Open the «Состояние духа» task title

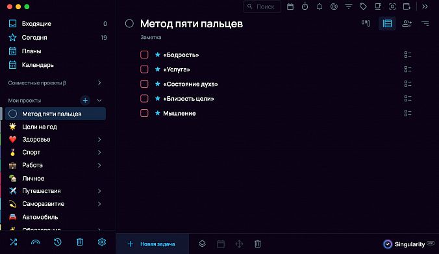190,84
